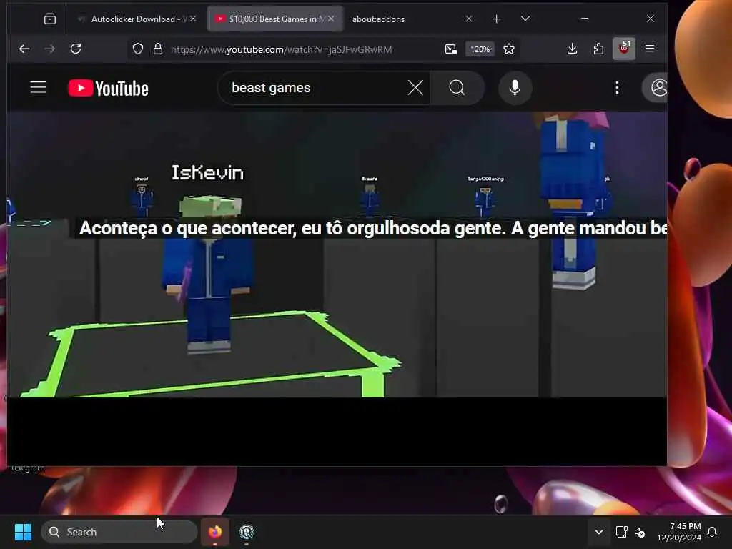Open YouTube settings three-dot menu

point(617,88)
